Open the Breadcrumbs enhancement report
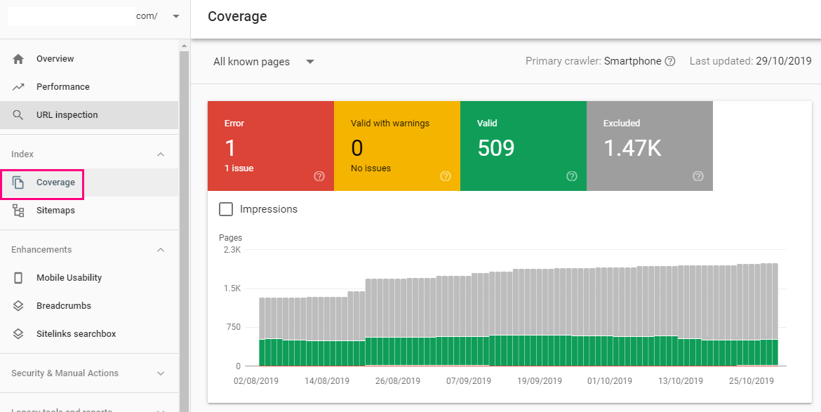The image size is (821, 412). click(89, 306)
